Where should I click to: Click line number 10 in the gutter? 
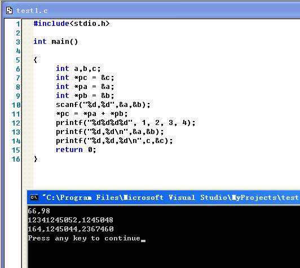pos(16,105)
